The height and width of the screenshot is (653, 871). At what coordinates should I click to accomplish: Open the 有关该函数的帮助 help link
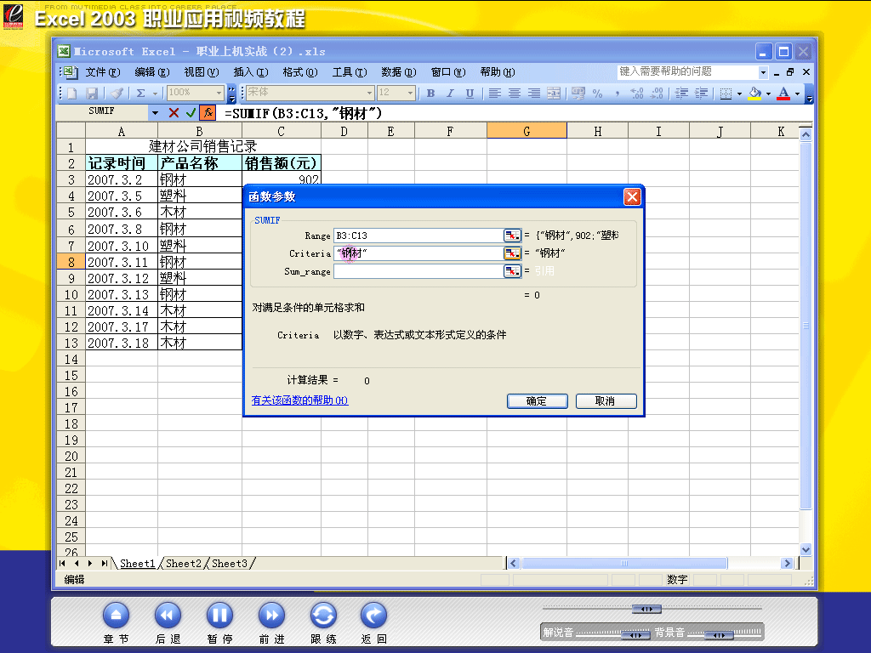point(299,400)
